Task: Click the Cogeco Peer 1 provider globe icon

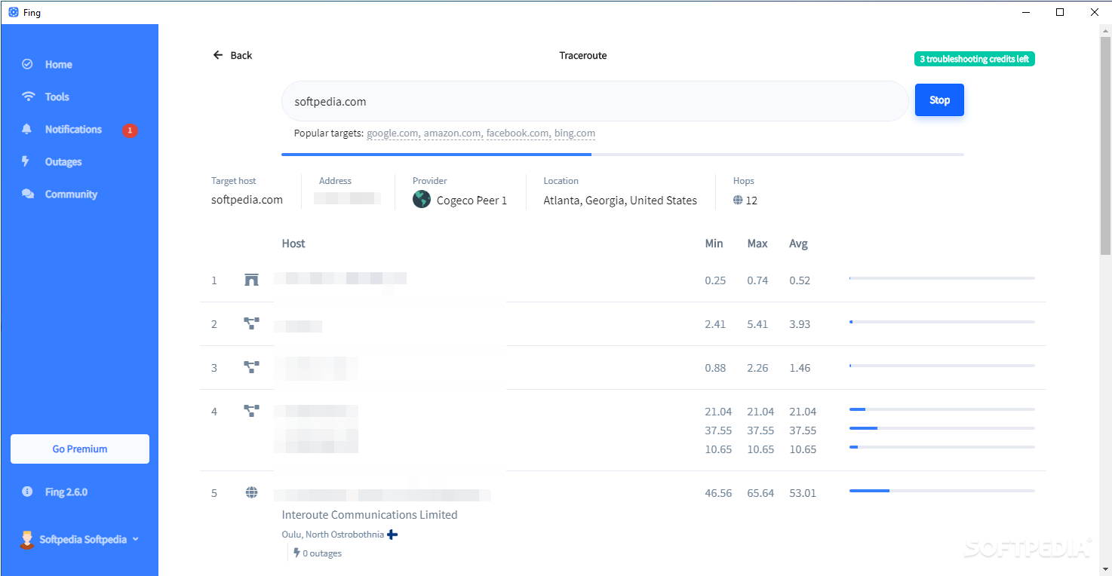Action: [x=422, y=200]
